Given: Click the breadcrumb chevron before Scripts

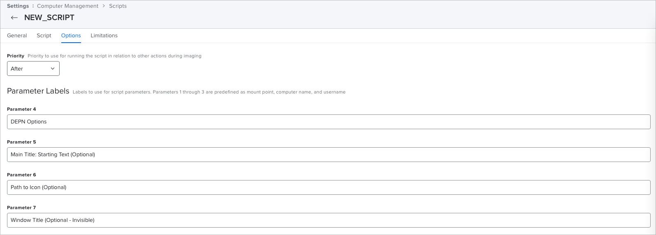Looking at the screenshot, I should click(x=104, y=6).
